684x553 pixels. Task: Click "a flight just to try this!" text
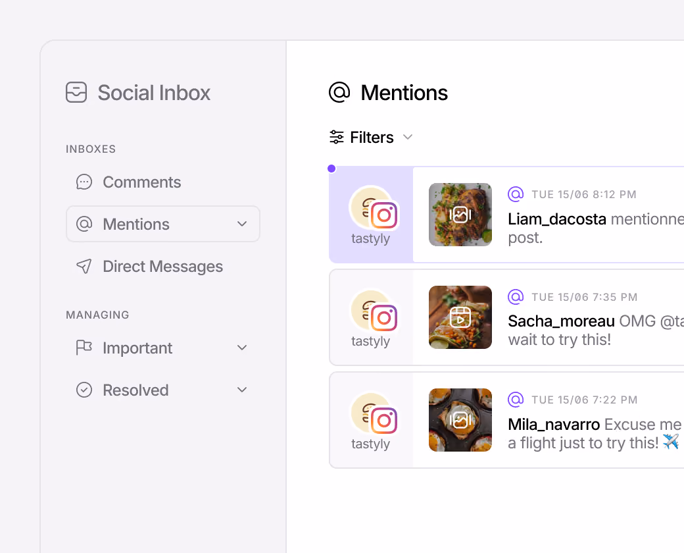[583, 443]
